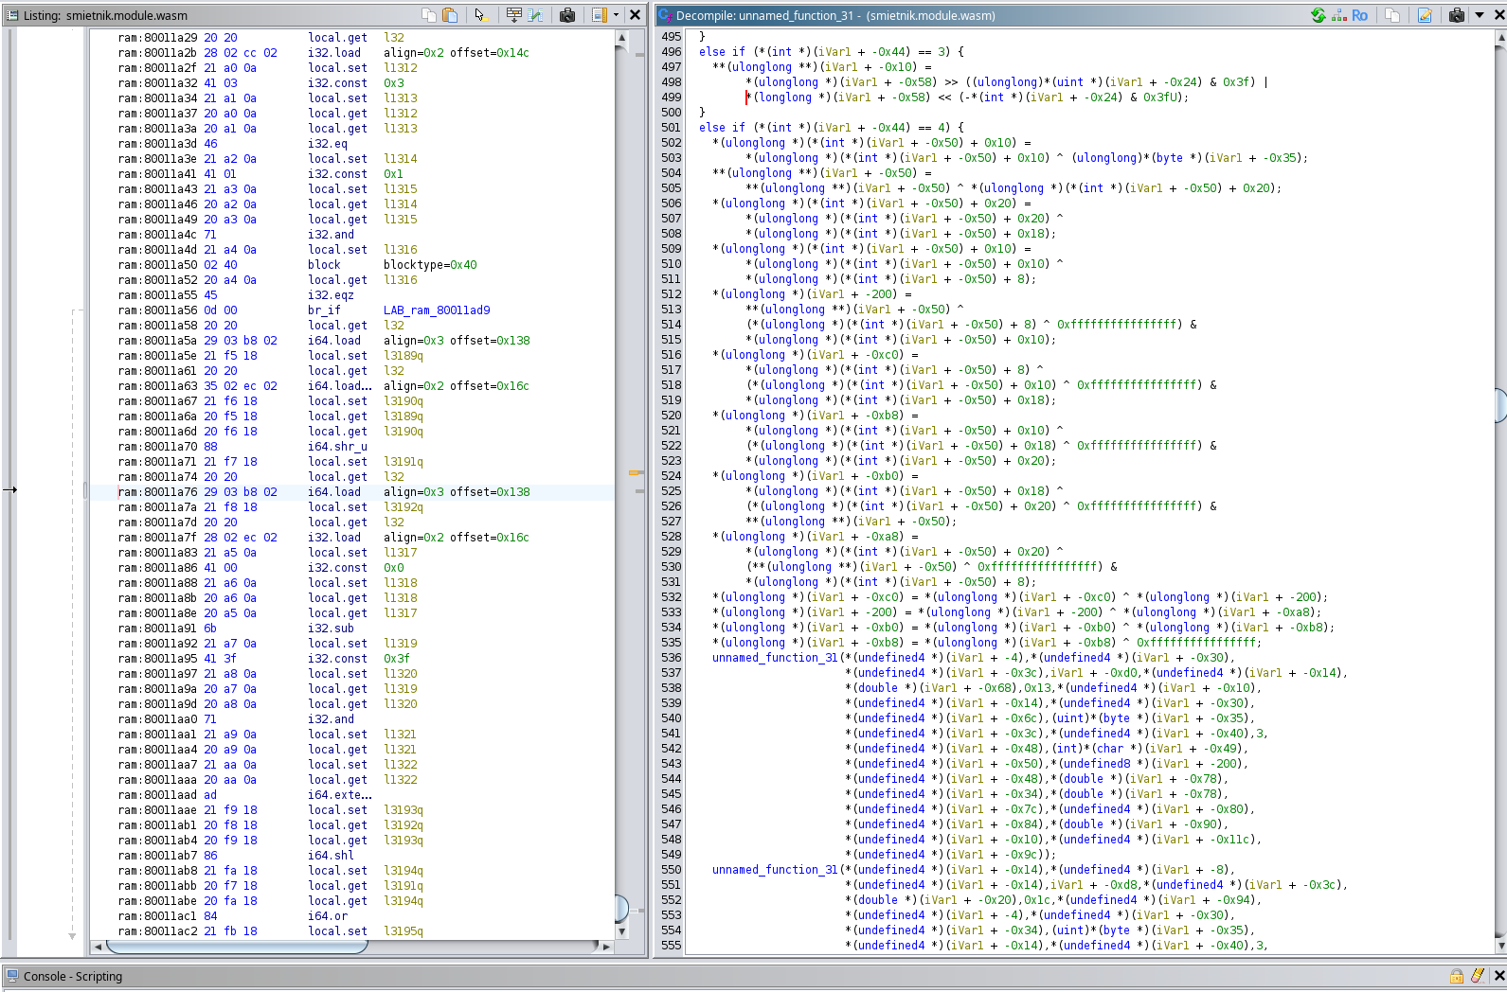The width and height of the screenshot is (1507, 992).
Task: Toggle the console scroll lock icon
Action: [x=1457, y=976]
